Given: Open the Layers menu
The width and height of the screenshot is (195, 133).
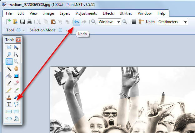Looking at the screenshot, I should click(x=65, y=13).
